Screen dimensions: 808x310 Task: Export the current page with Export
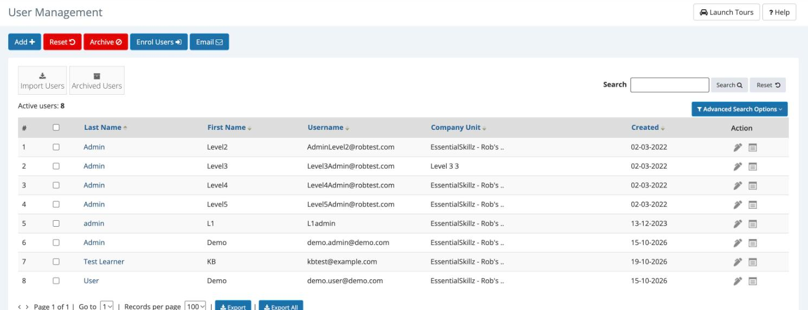233,306
